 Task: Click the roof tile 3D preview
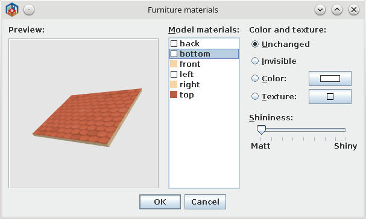pyautogui.click(x=87, y=117)
